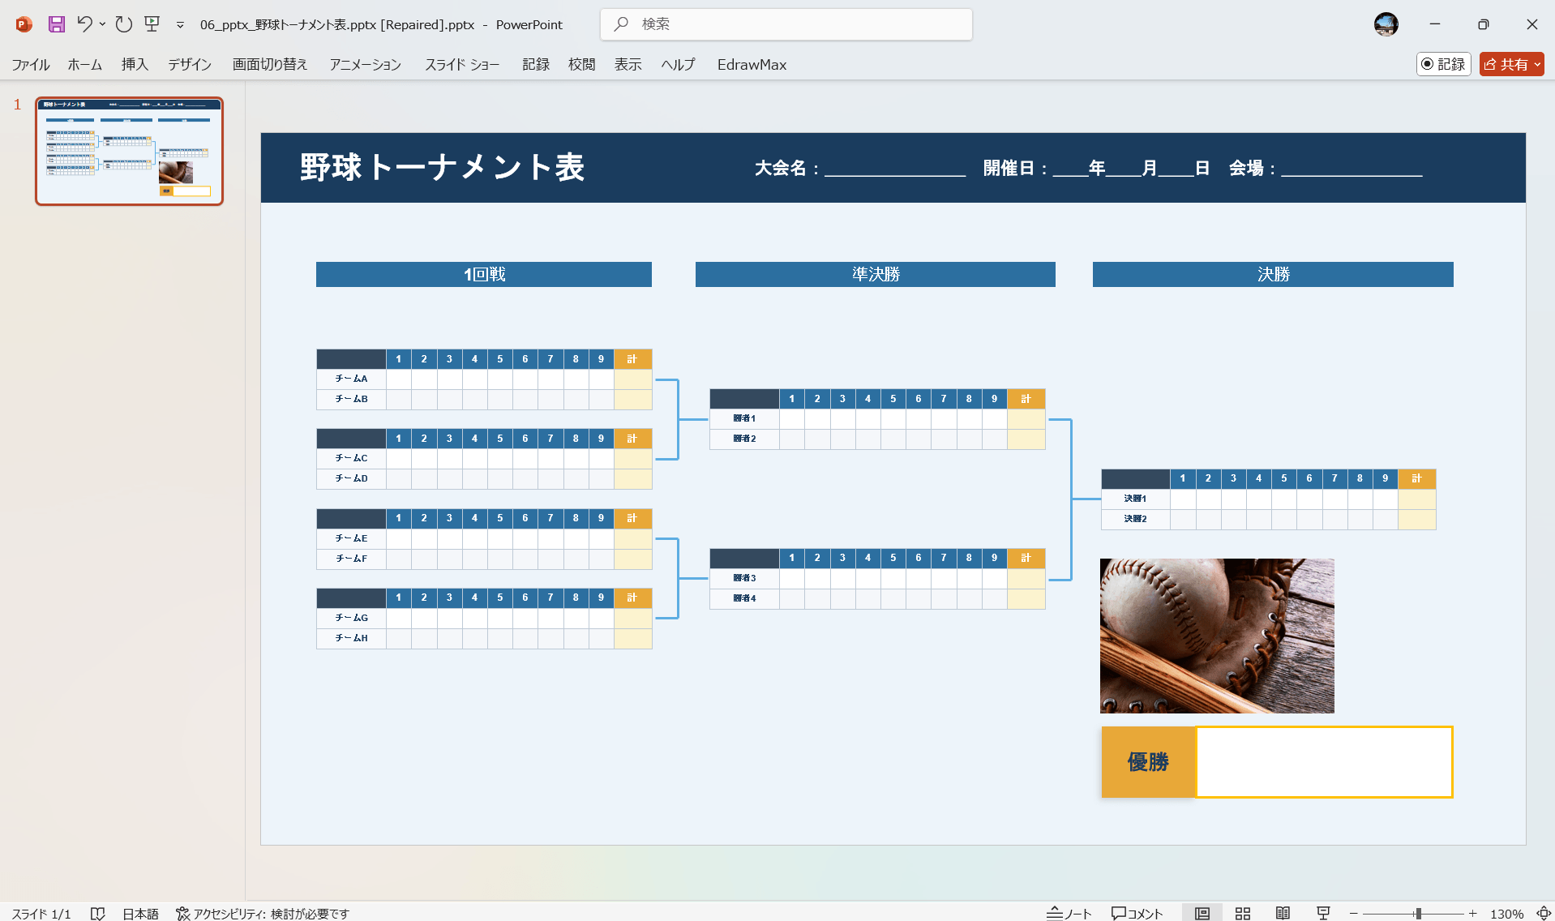Expand the Quick Access Toolbar customization menu
Screen dimensions: 1555x921
point(179,24)
